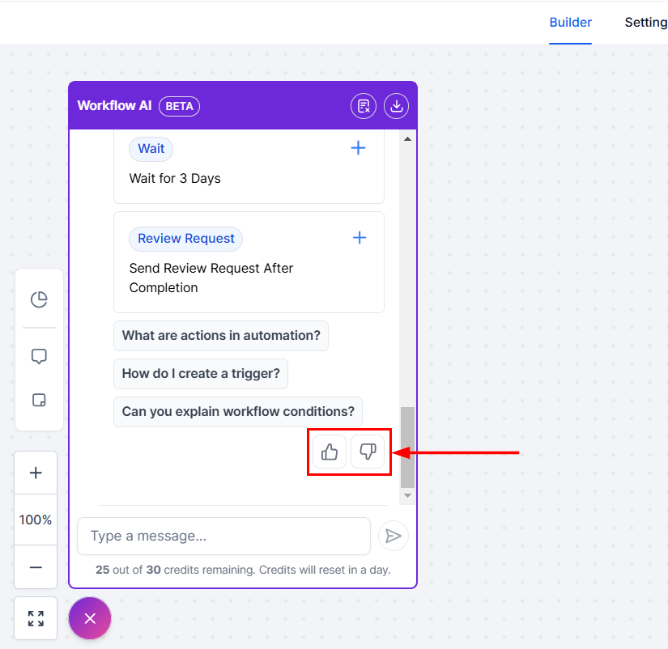Click the thumbs down feedback icon
The height and width of the screenshot is (649, 668).
click(368, 452)
